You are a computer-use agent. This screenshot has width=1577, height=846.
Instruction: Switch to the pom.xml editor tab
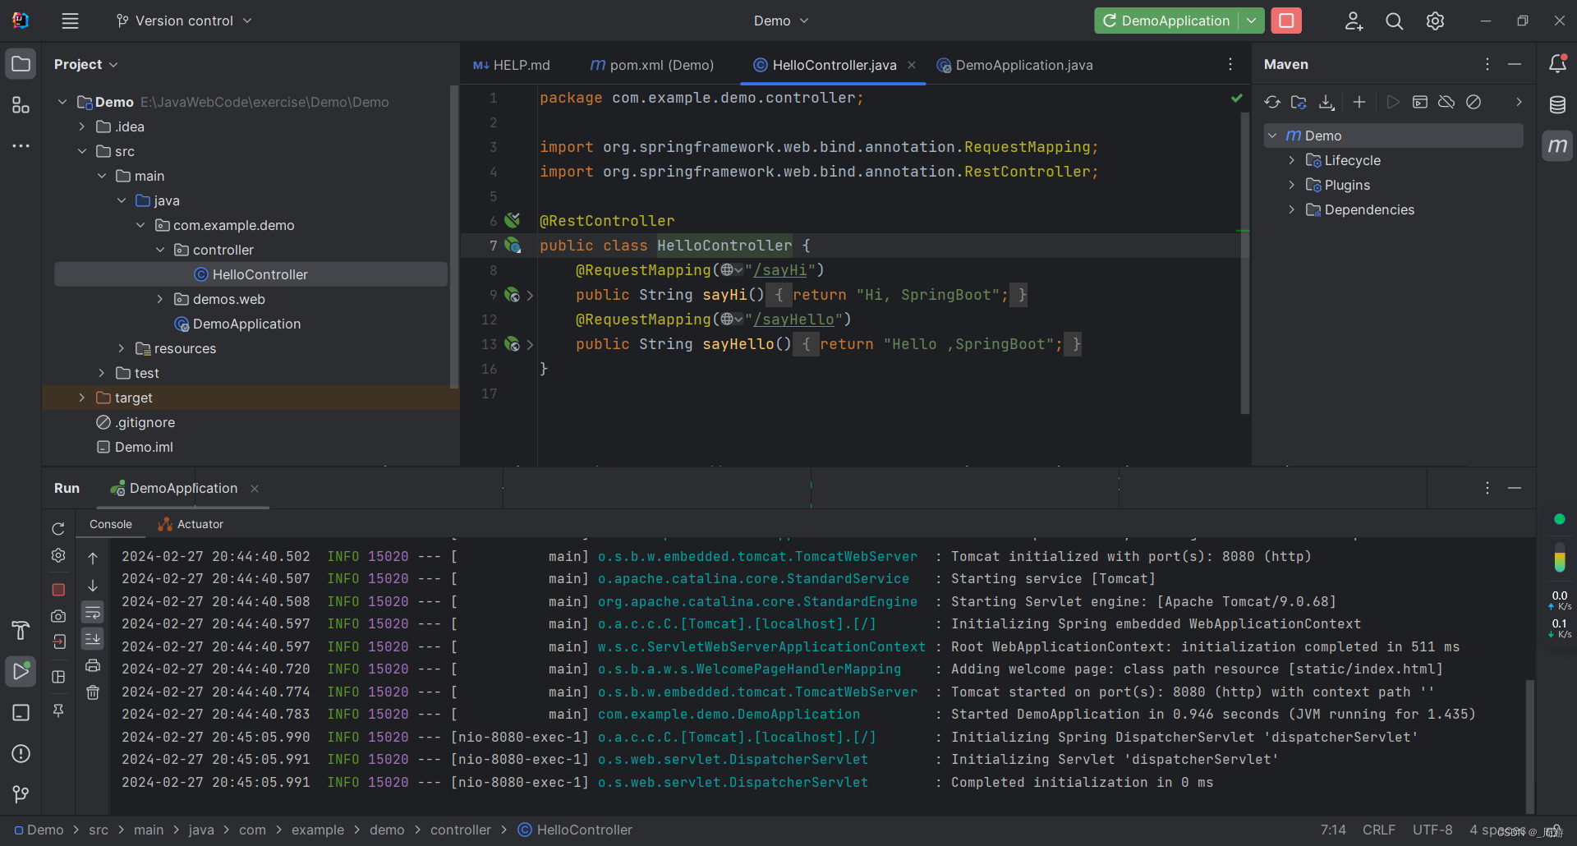(x=651, y=64)
